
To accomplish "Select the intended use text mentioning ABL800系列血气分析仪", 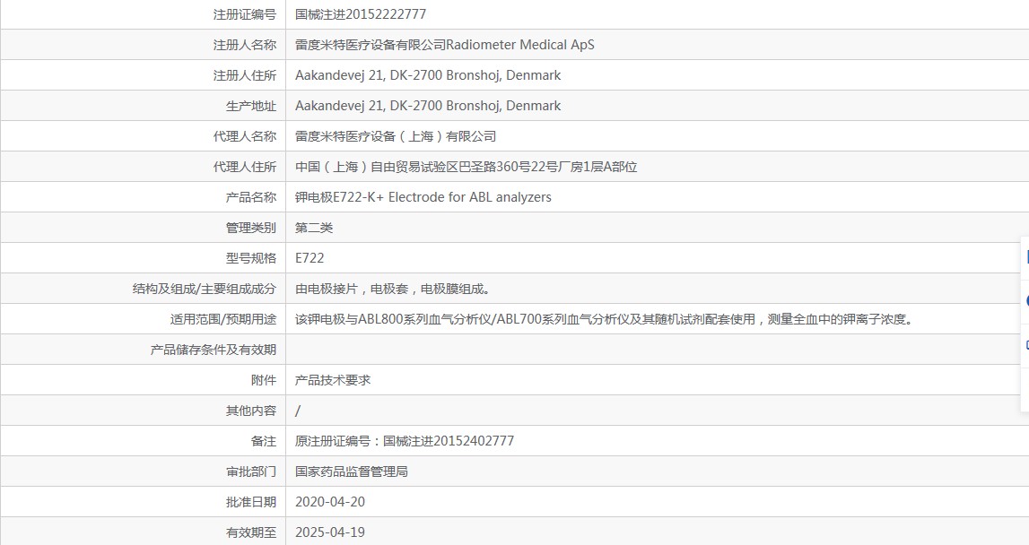I will pos(604,319).
